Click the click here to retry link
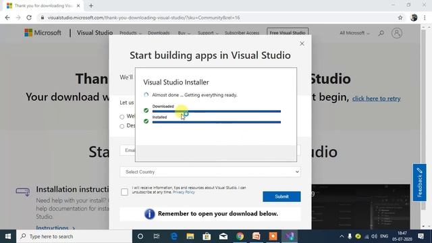Screen dimensions: 432x243 click(x=376, y=99)
